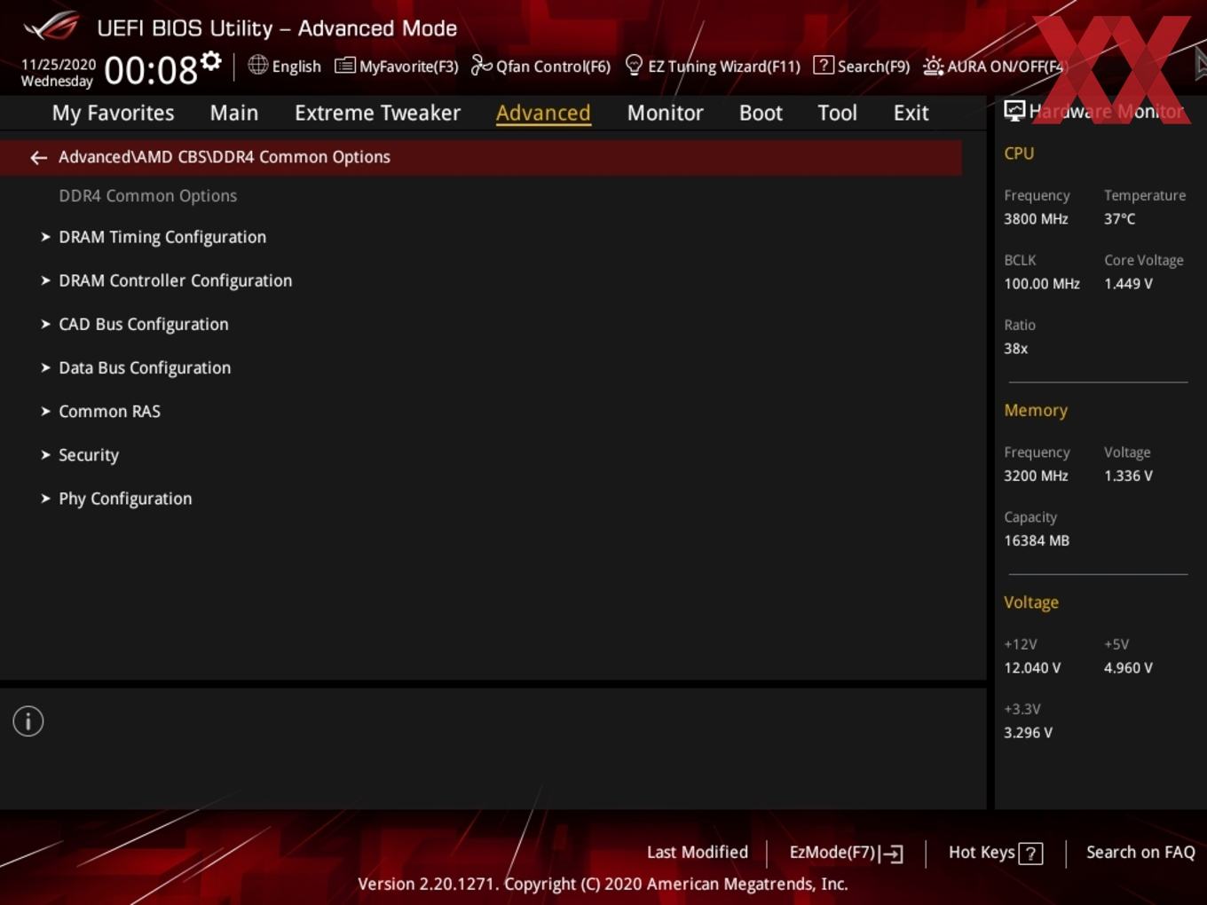Open the Extreme Tweaker tab
1207x905 pixels.
tap(377, 113)
